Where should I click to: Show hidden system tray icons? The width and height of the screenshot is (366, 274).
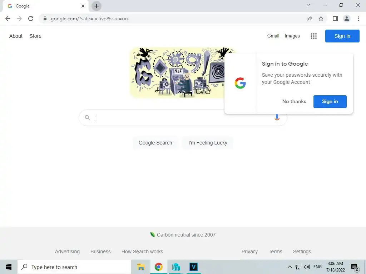[x=290, y=267]
